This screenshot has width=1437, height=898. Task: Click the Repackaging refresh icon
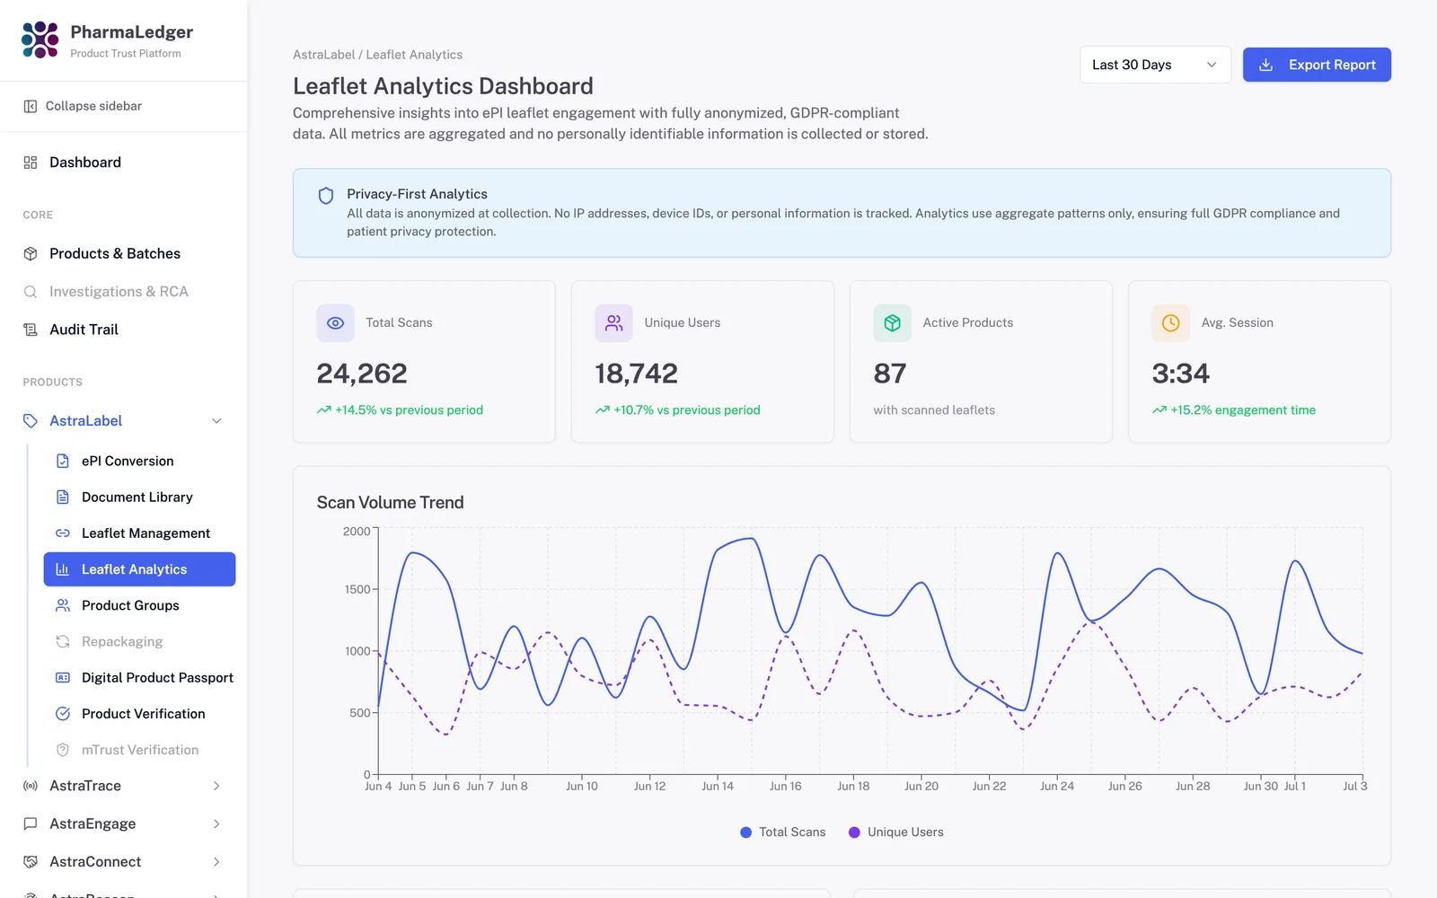[63, 641]
